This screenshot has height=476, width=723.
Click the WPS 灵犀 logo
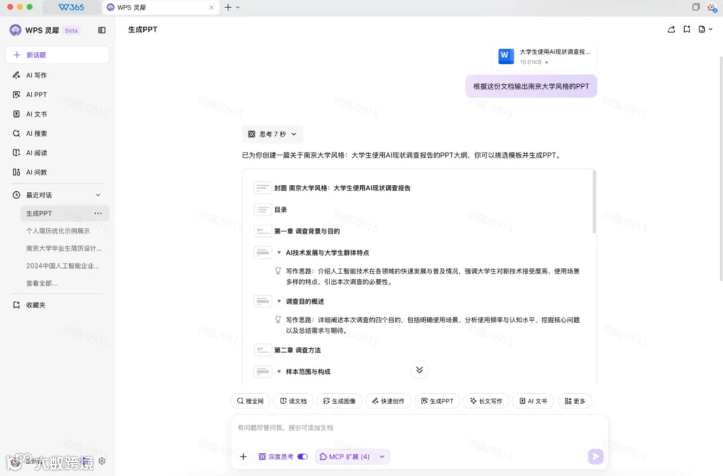[x=15, y=30]
